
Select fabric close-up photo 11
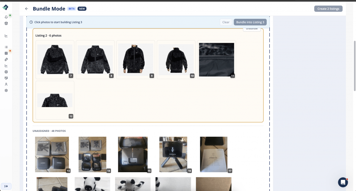click(x=216, y=59)
